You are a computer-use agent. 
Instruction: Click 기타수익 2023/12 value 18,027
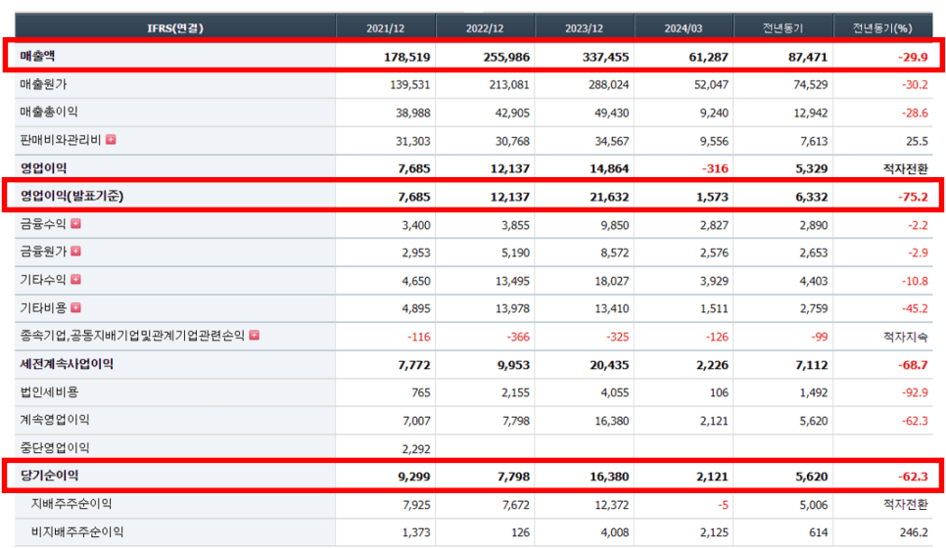612,282
